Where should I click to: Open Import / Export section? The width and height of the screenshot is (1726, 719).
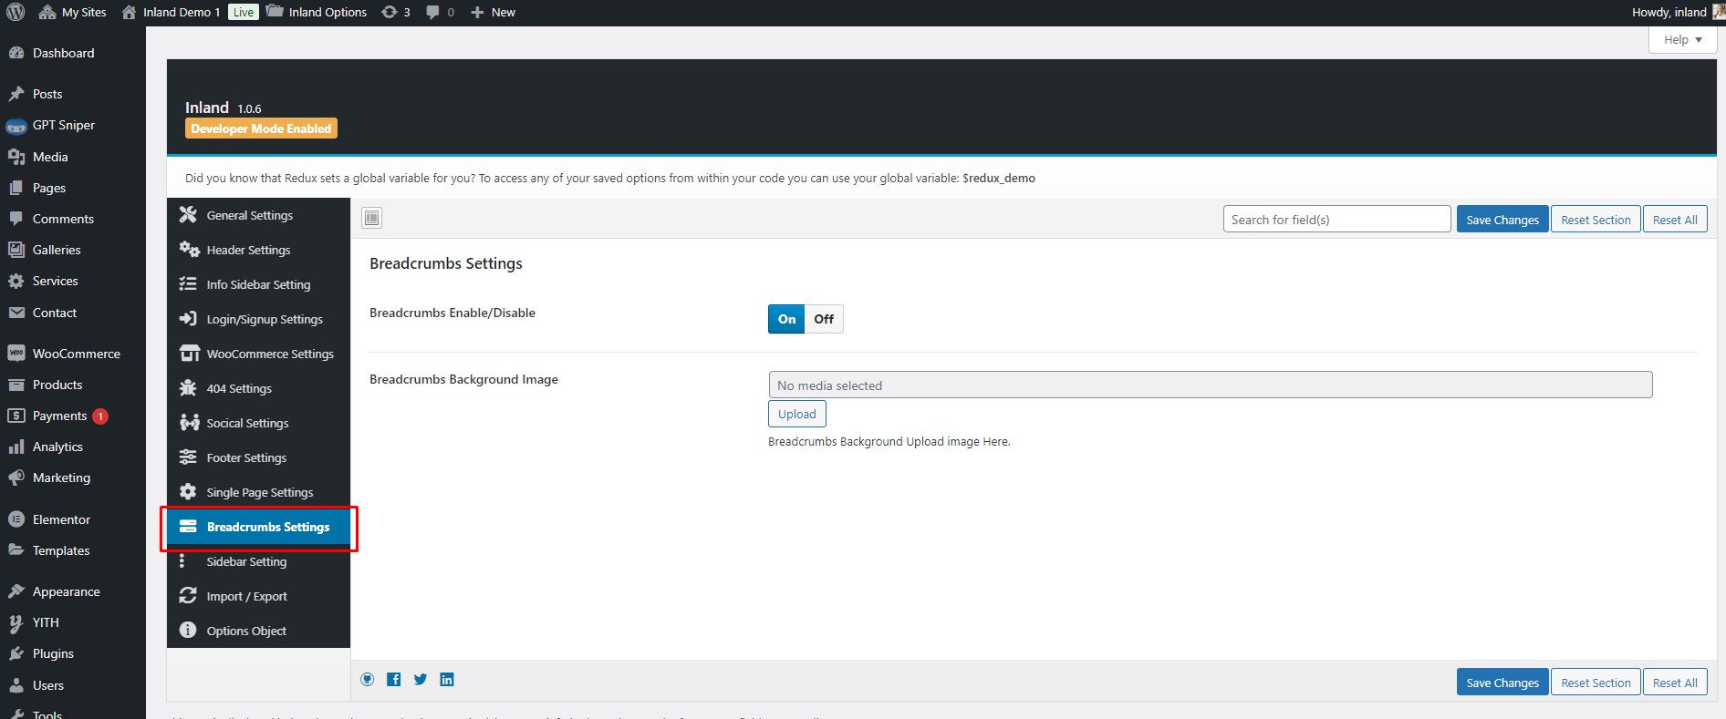258,596
